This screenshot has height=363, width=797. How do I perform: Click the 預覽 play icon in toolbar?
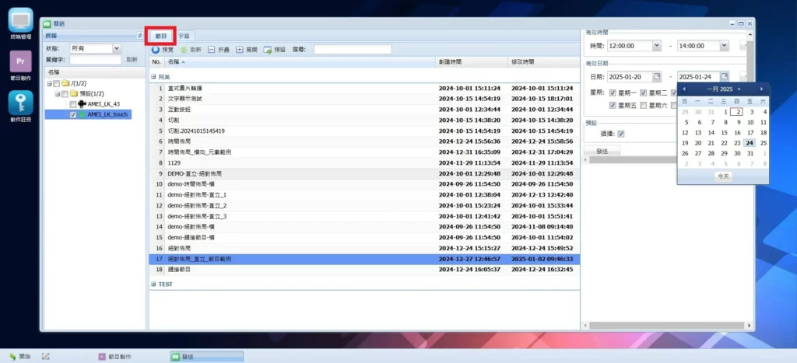point(156,49)
